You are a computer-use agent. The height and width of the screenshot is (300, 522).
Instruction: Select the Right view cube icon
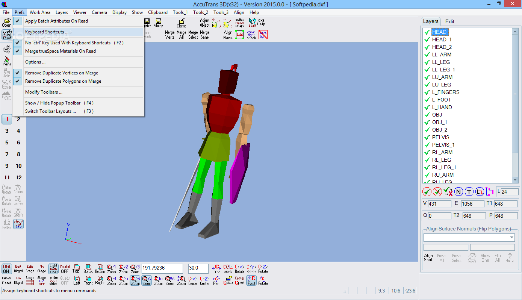coord(100,280)
